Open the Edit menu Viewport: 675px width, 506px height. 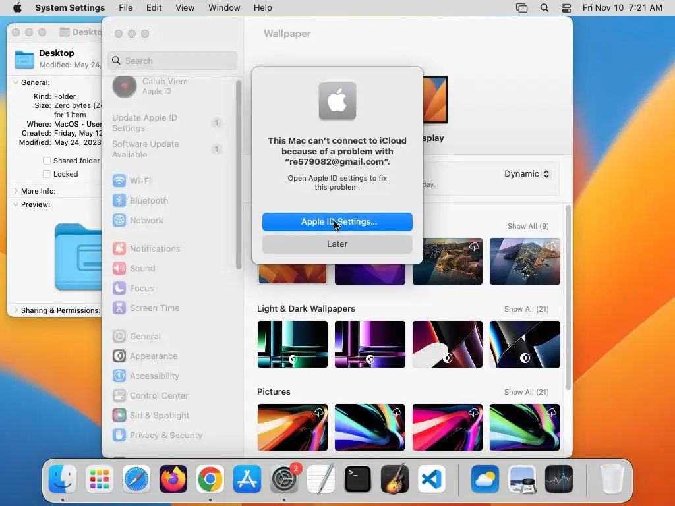(154, 8)
